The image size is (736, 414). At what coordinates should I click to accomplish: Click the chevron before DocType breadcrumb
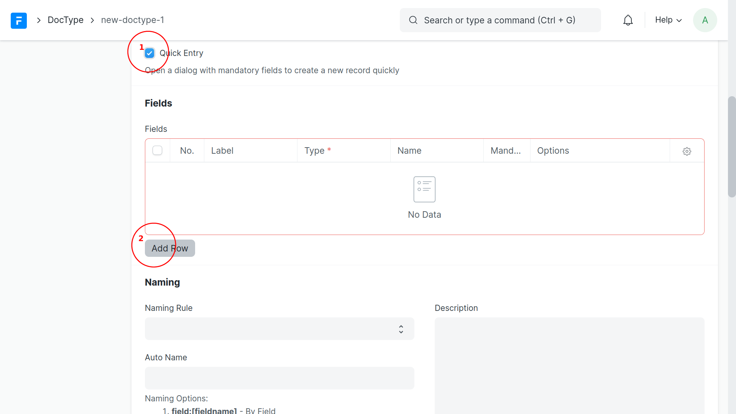coord(39,20)
